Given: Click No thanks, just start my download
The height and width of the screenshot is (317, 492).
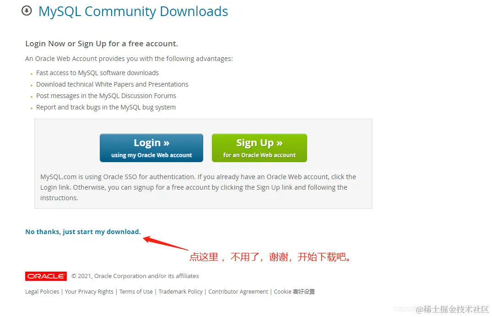Looking at the screenshot, I should click(x=83, y=232).
